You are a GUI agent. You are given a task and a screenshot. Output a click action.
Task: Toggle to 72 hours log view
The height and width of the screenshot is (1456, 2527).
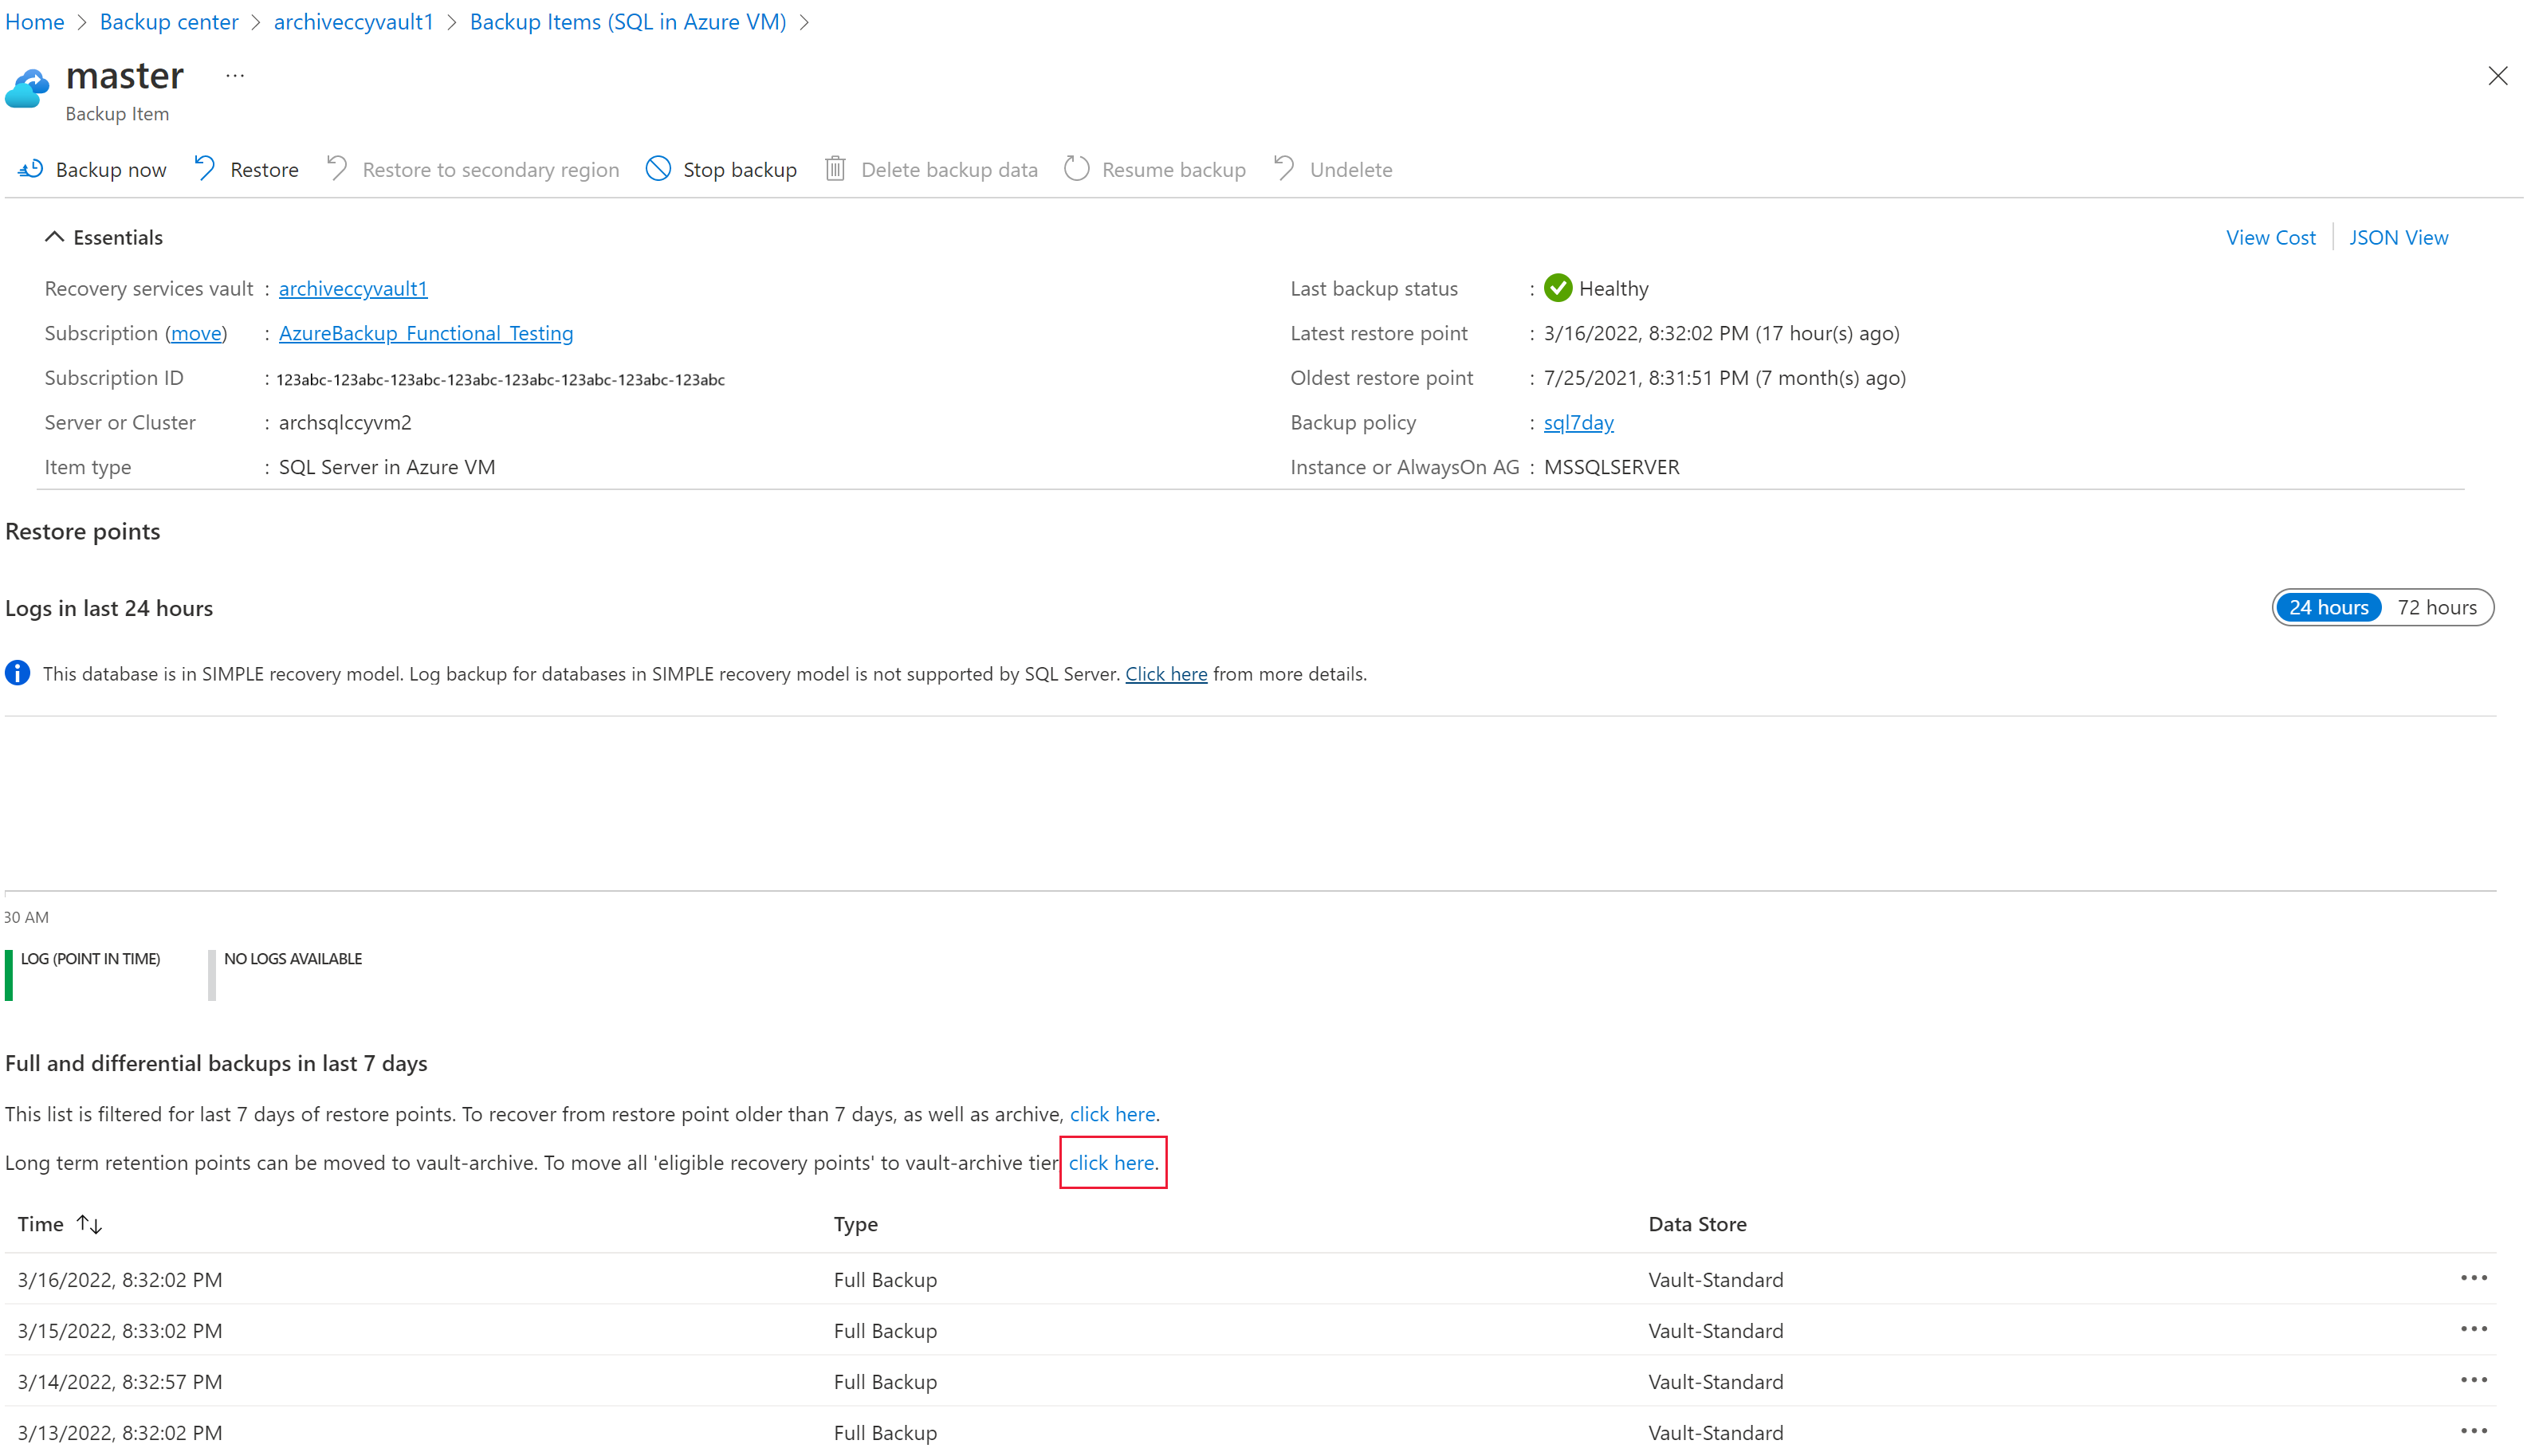point(2435,607)
